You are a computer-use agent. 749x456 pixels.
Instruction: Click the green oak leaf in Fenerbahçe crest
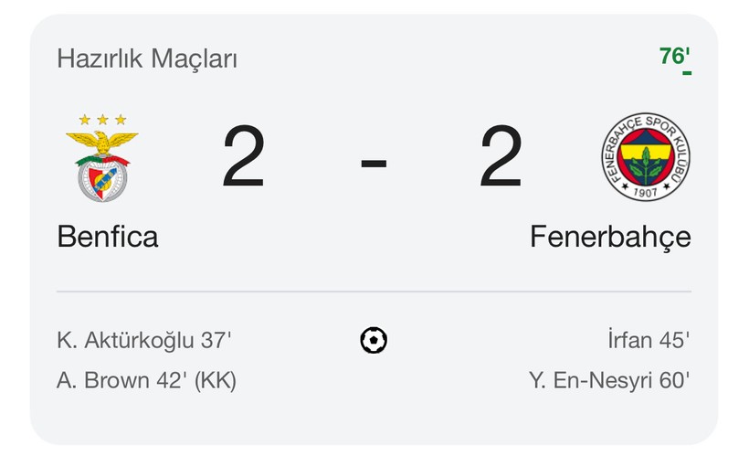646,166
